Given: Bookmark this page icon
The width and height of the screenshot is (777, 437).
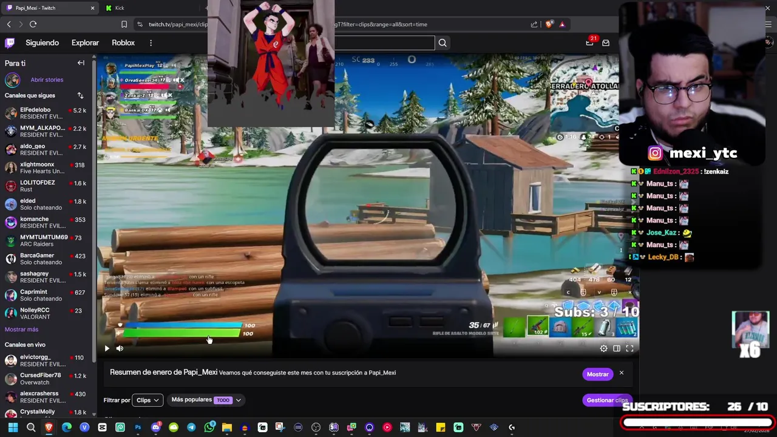Looking at the screenshot, I should pos(124,24).
